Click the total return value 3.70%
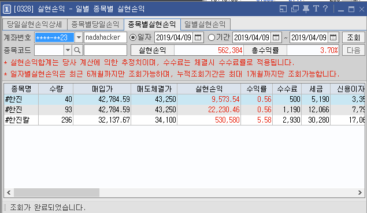Image resolution: width=367 pixels, height=213 pixels. point(313,50)
